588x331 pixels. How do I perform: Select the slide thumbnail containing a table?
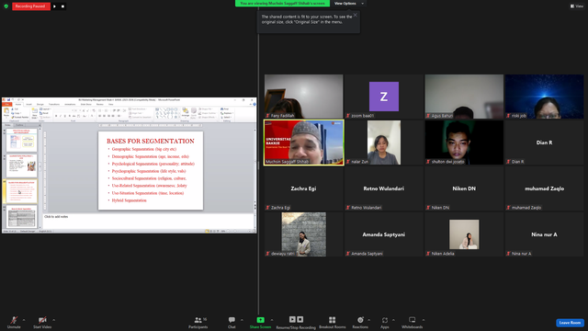pyautogui.click(x=22, y=217)
